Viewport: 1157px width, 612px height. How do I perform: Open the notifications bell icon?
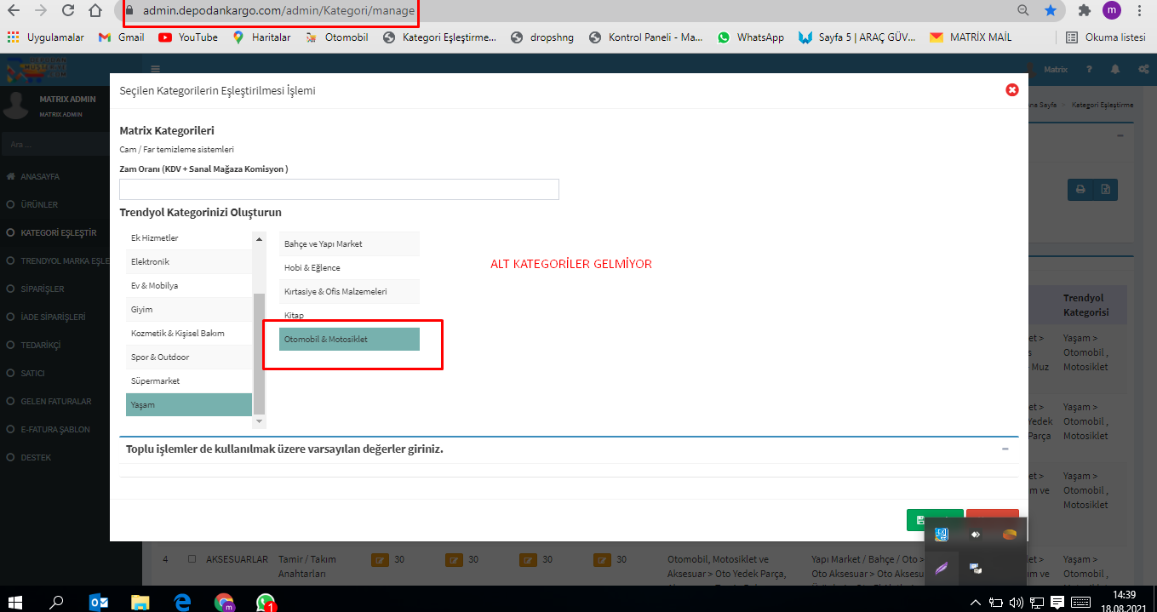point(1115,70)
